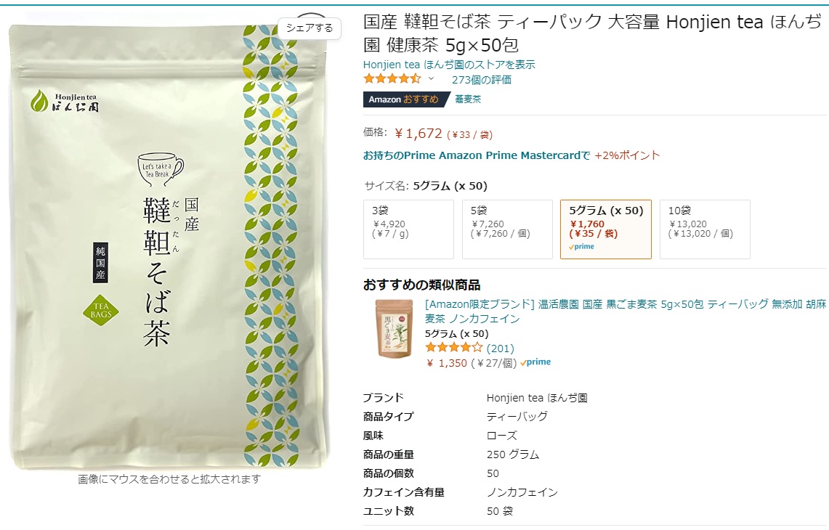
Task: Select the 10袋 size option
Action: tap(704, 229)
